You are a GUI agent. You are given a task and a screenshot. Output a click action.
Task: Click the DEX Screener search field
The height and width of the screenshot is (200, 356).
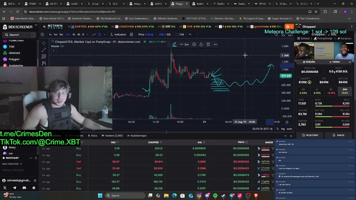(19, 35)
